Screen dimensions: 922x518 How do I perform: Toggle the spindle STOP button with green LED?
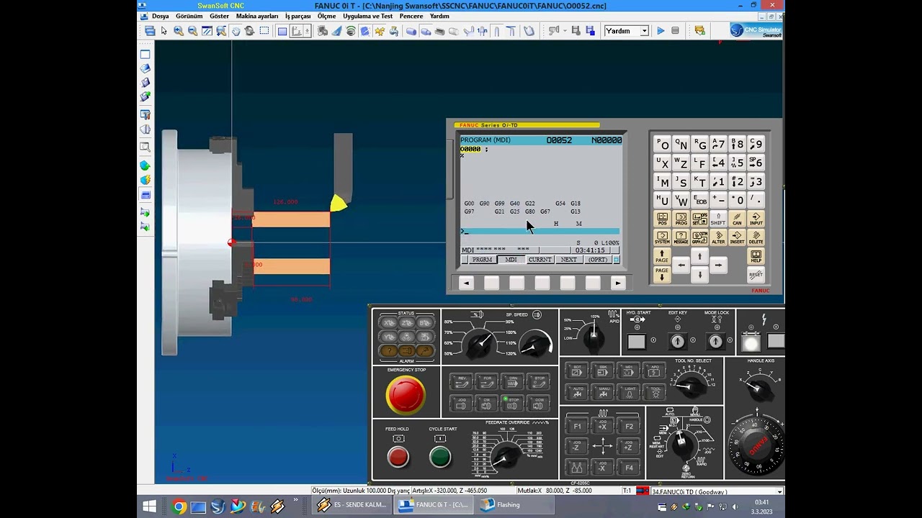pyautogui.click(x=514, y=404)
